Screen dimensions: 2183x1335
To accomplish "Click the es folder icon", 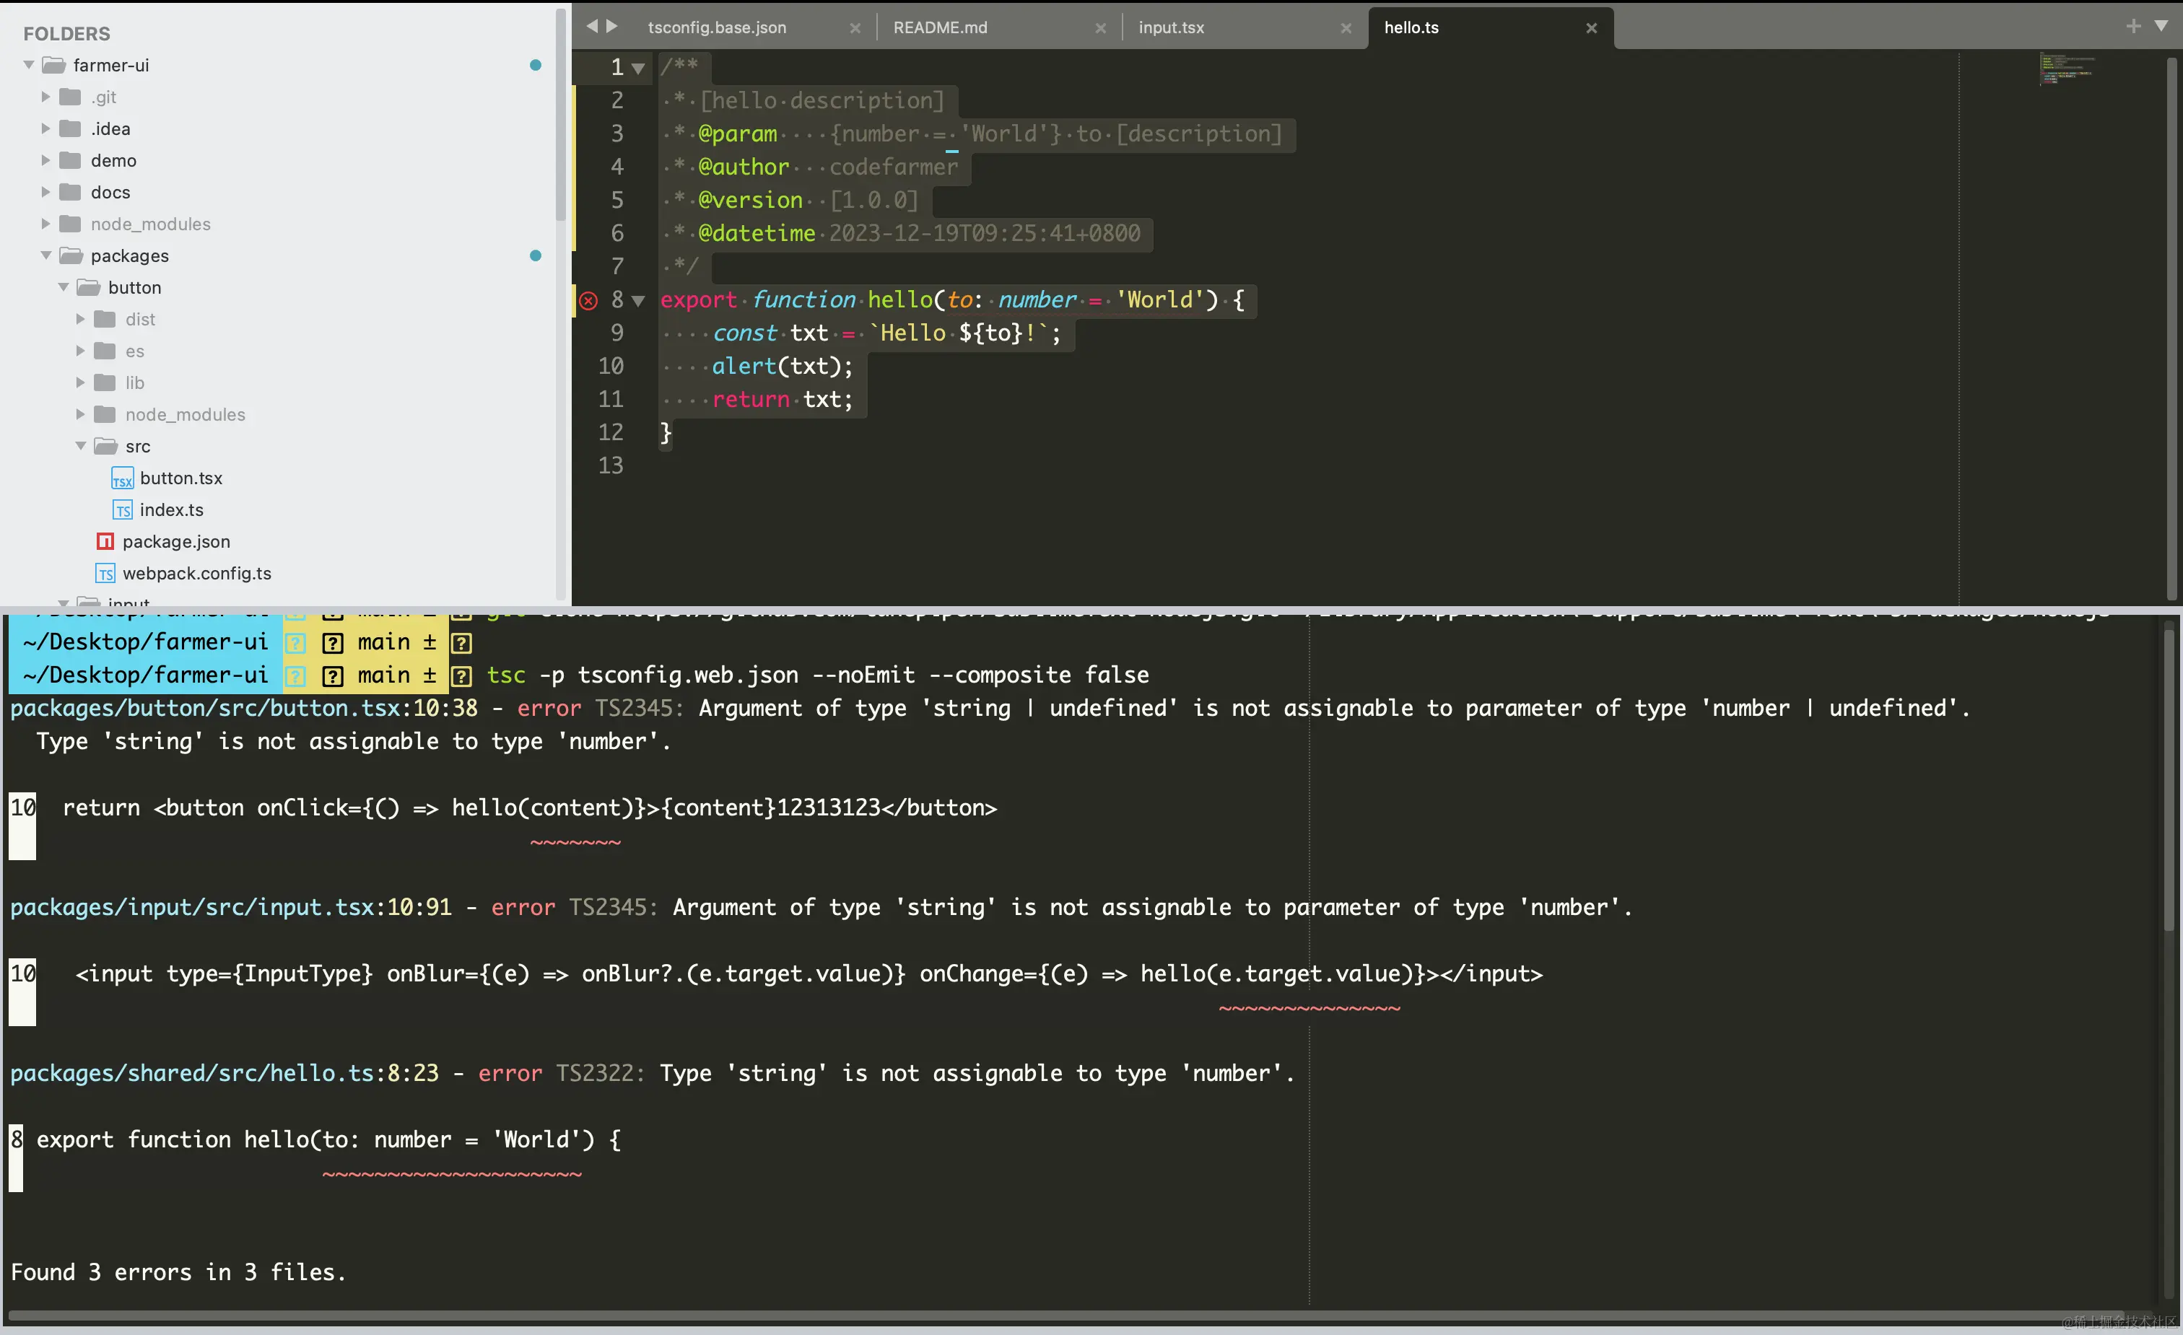I will click(x=105, y=351).
